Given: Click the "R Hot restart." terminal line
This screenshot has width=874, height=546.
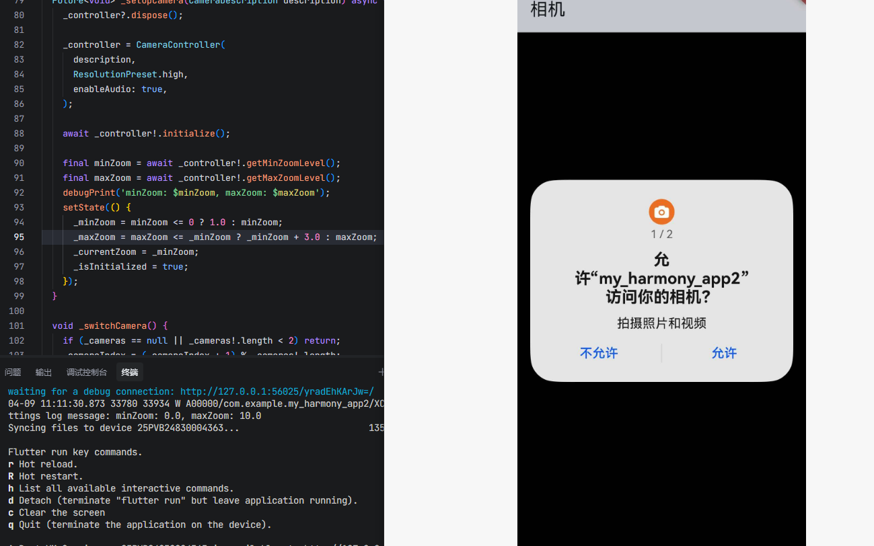Looking at the screenshot, I should (x=46, y=476).
